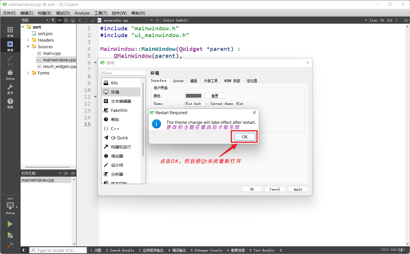Viewport: 410px width, 254px height.
Task: Click the filter tree funnel icon
Action: [53, 20]
